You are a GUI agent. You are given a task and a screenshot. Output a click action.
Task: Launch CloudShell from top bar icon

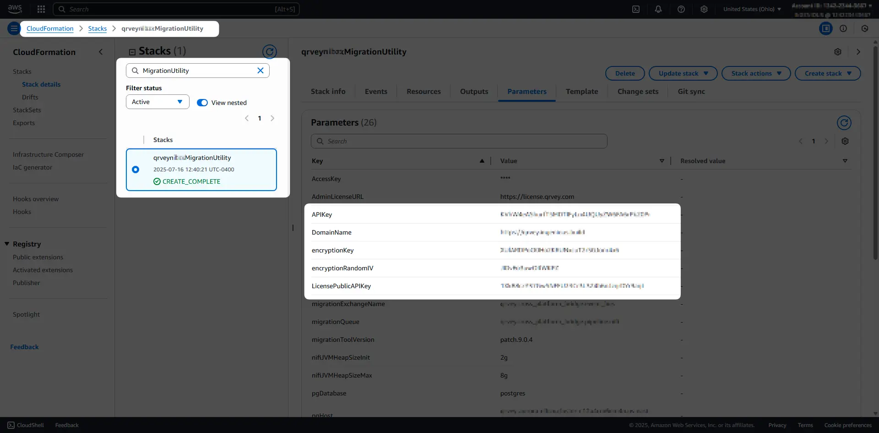point(636,9)
